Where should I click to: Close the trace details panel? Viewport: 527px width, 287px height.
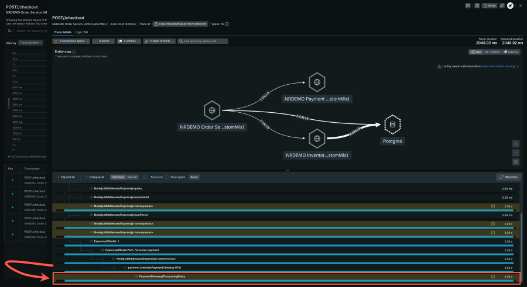521,5
